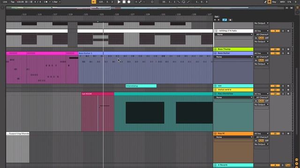The image size is (300, 168).
Task: Toggle track activator 10 on Bass Thump
Action: [275, 49]
